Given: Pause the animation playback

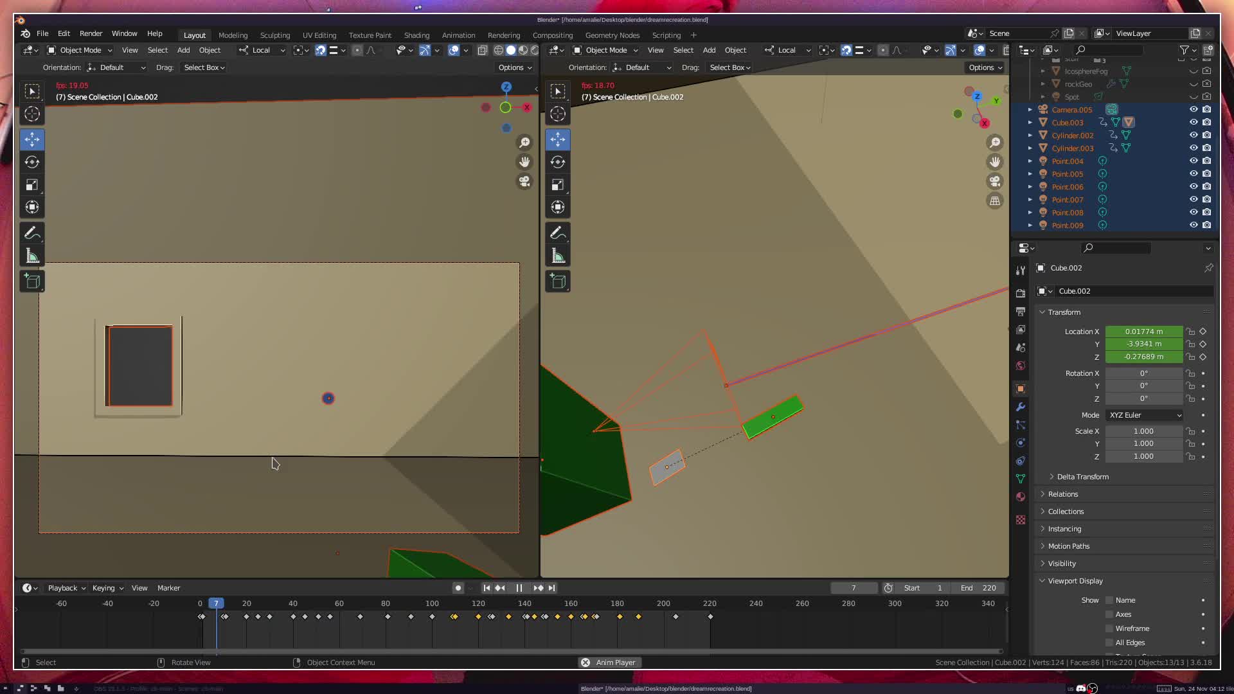Looking at the screenshot, I should point(519,588).
